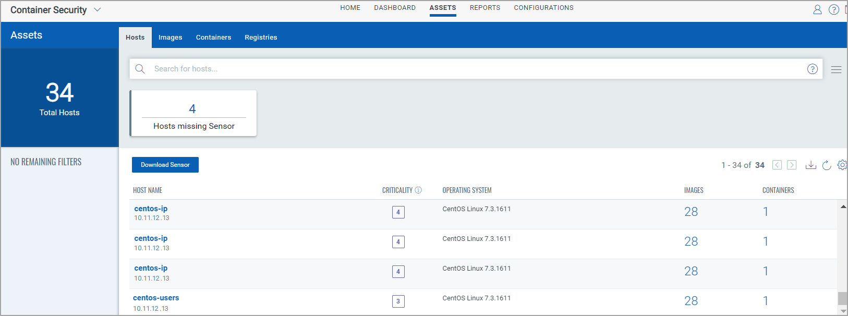Open the top-bar help icon
Image resolution: width=848 pixels, height=316 pixels.
[x=834, y=9]
